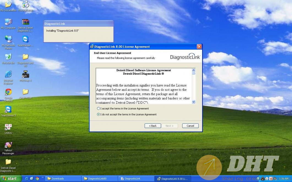Open the UniKey desktop icon
This screenshot has width=292, height=182.
pos(8,127)
